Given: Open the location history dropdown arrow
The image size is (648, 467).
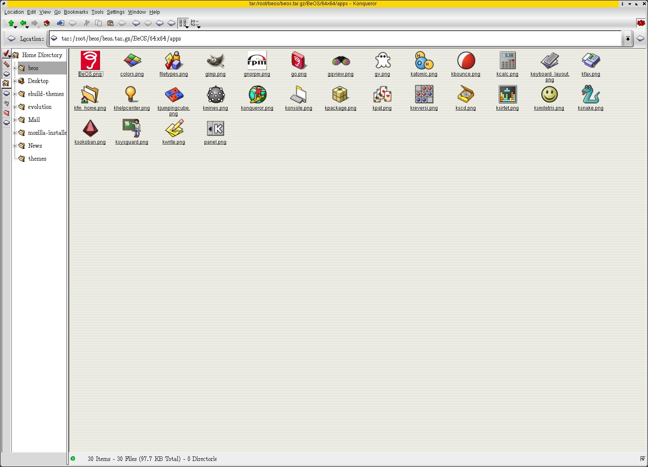Looking at the screenshot, I should tap(628, 39).
